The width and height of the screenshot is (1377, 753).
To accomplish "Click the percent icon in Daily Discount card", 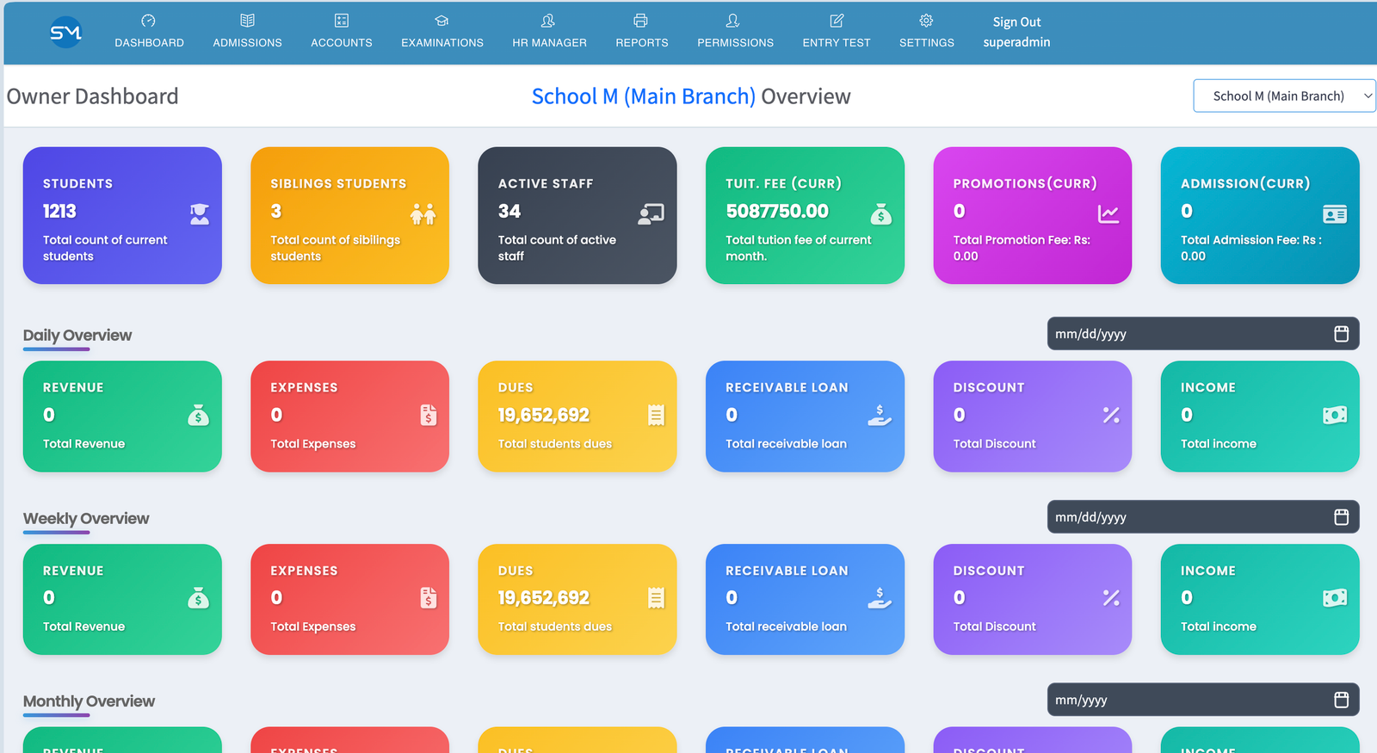I will click(x=1111, y=416).
